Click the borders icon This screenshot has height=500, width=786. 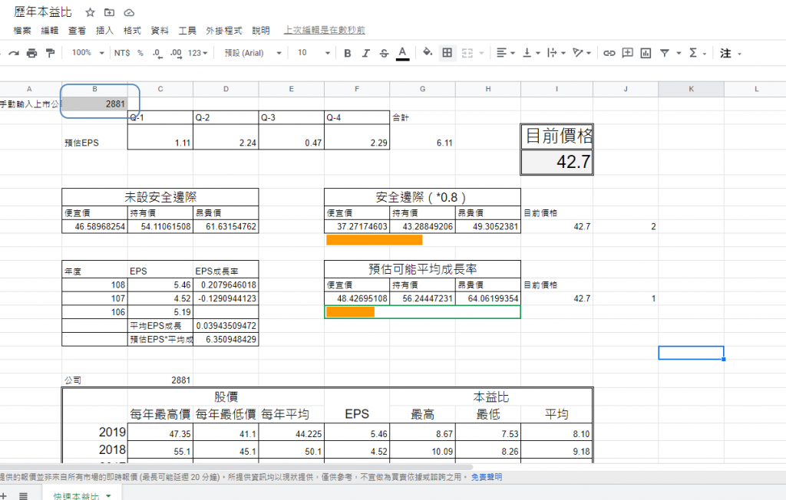tap(447, 53)
